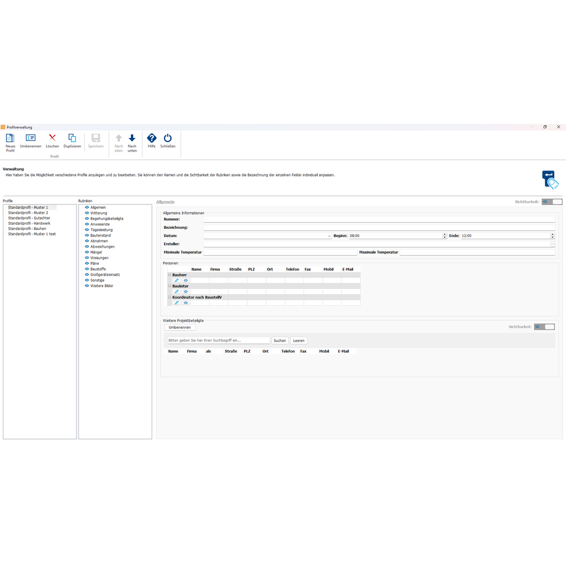Click the Leeren button
566x566 pixels.
(299, 341)
